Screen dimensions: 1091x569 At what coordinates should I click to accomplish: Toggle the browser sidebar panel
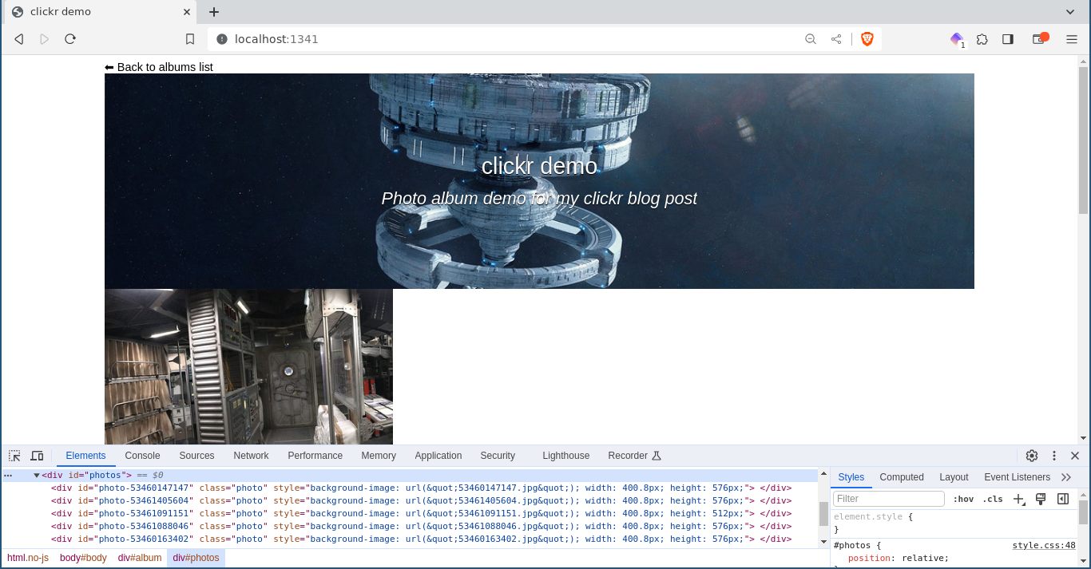tap(1008, 39)
